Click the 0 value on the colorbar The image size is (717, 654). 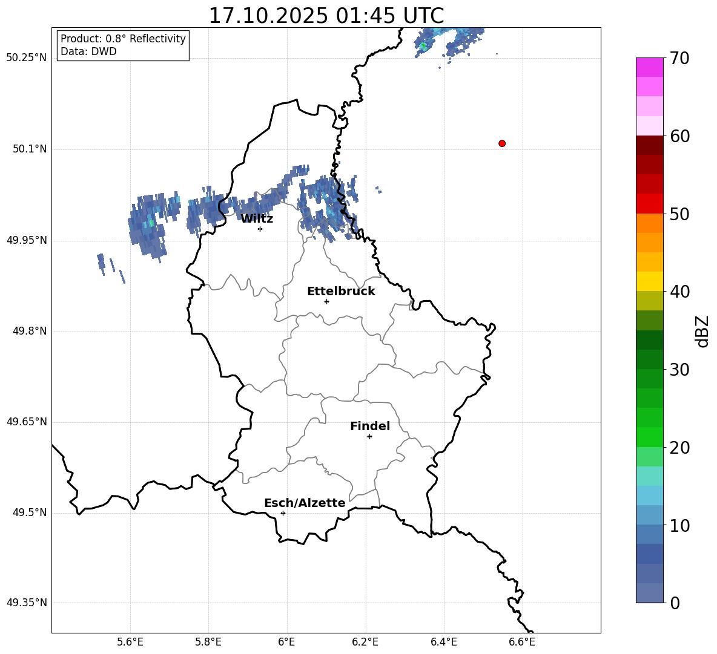pyautogui.click(x=675, y=603)
